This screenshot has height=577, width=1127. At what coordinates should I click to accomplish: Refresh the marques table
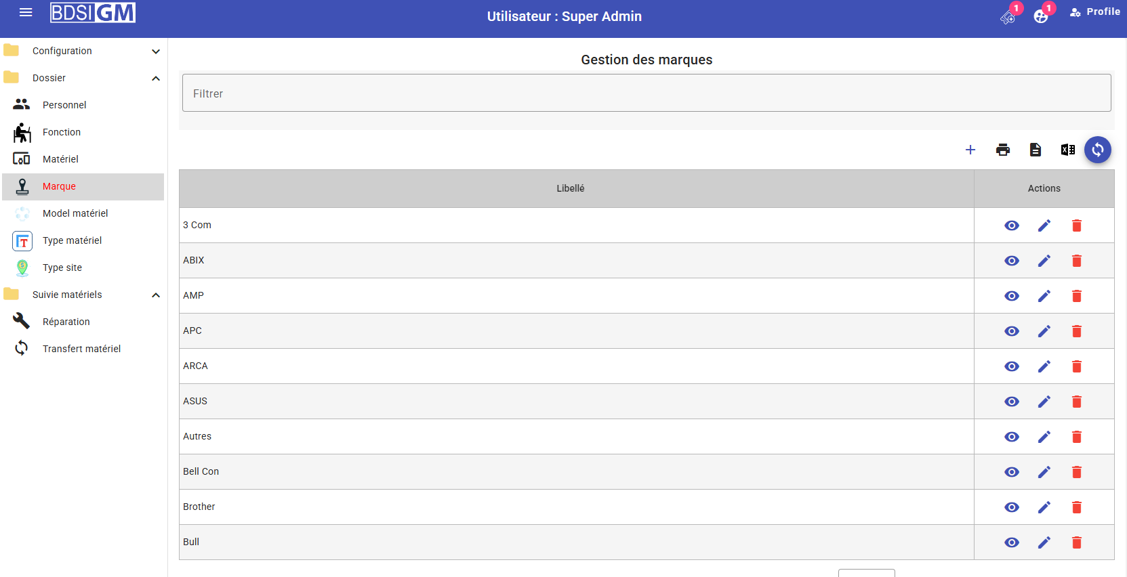(1098, 150)
